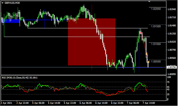Screen dimensions: 178x106
Task: Select the blue filled rectangle at left
Action: pyautogui.click(x=11, y=21)
